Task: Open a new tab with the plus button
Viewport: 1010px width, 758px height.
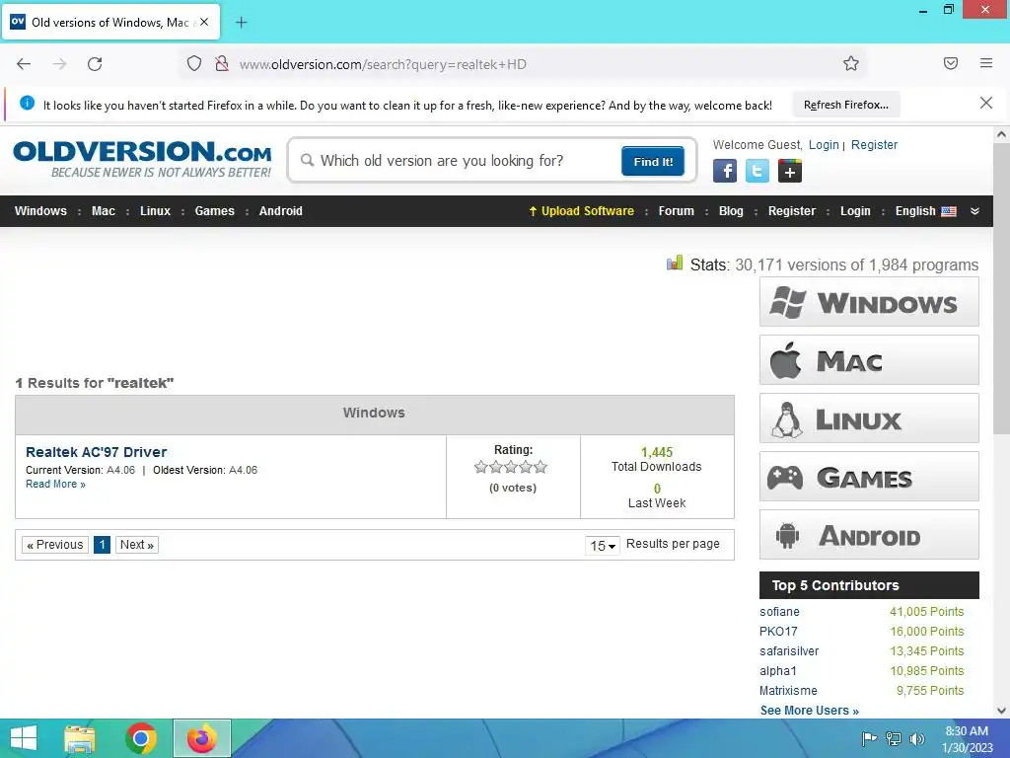Action: tap(241, 23)
